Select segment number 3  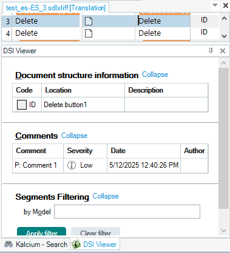click(x=8, y=21)
